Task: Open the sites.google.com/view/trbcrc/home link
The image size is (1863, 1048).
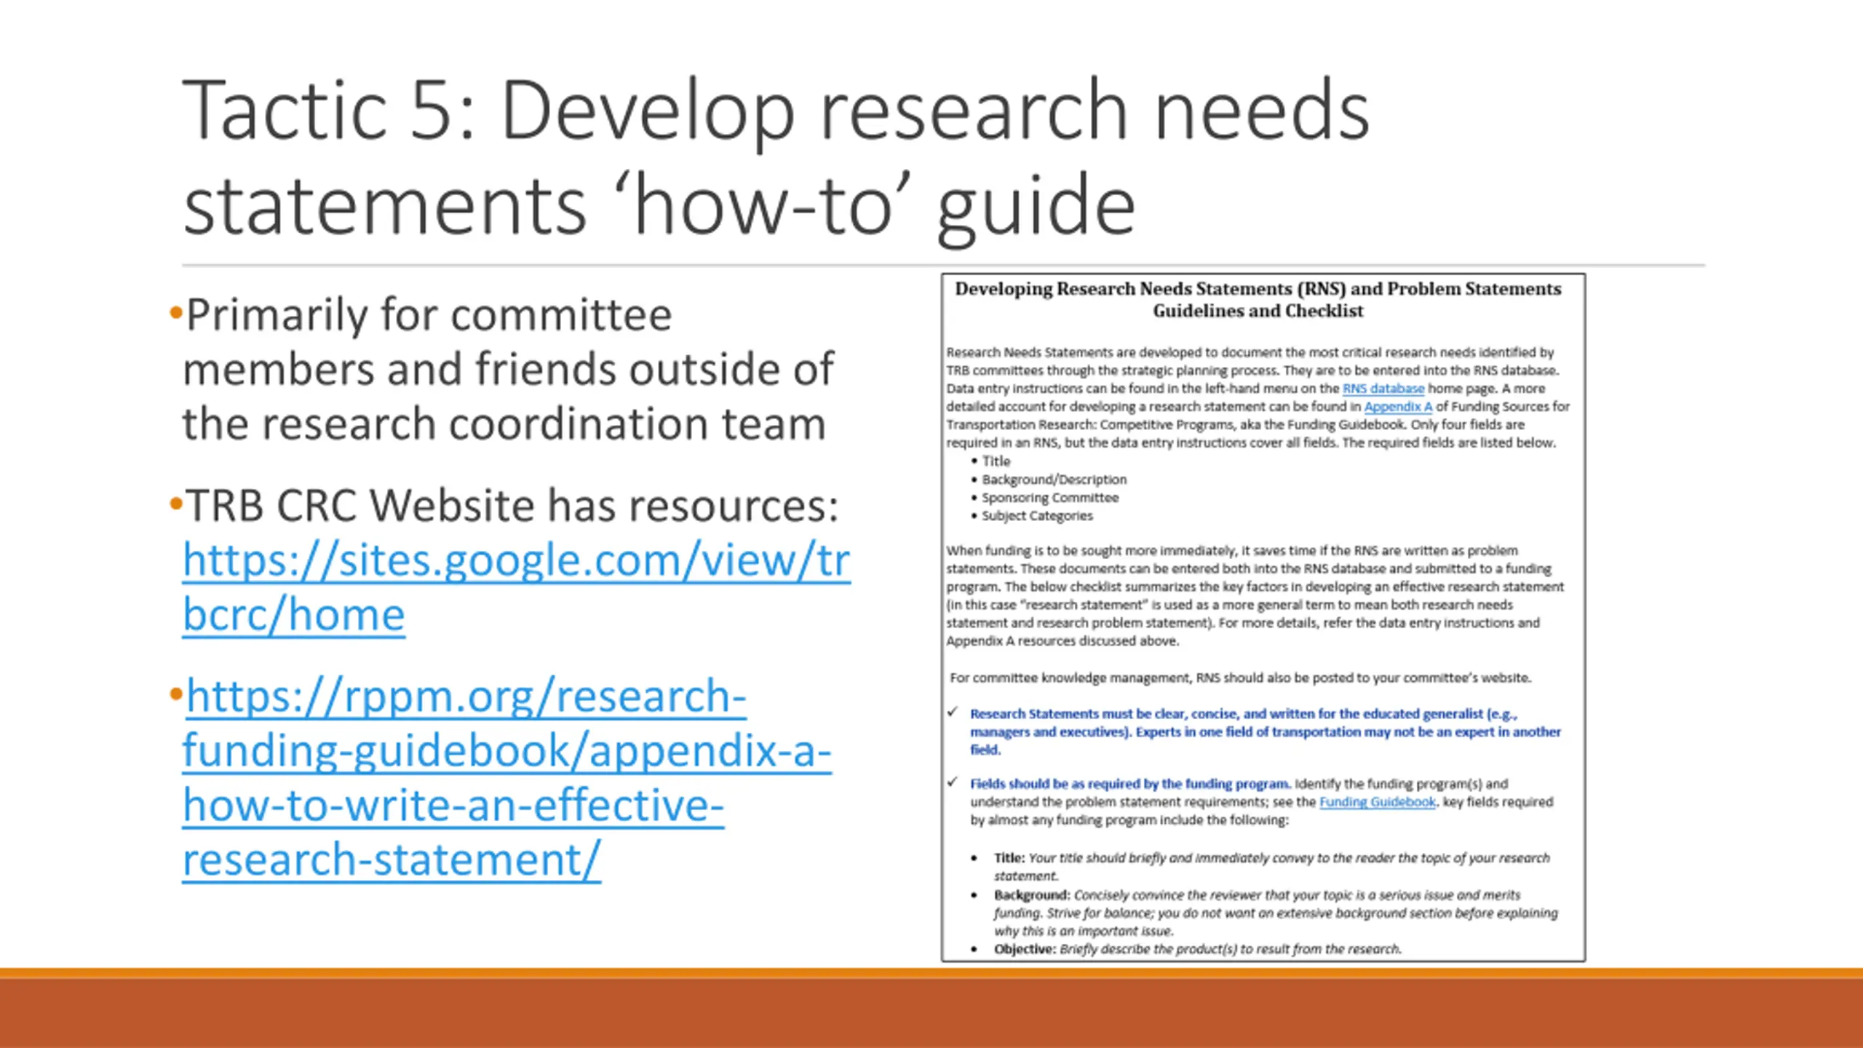Action: coord(515,561)
